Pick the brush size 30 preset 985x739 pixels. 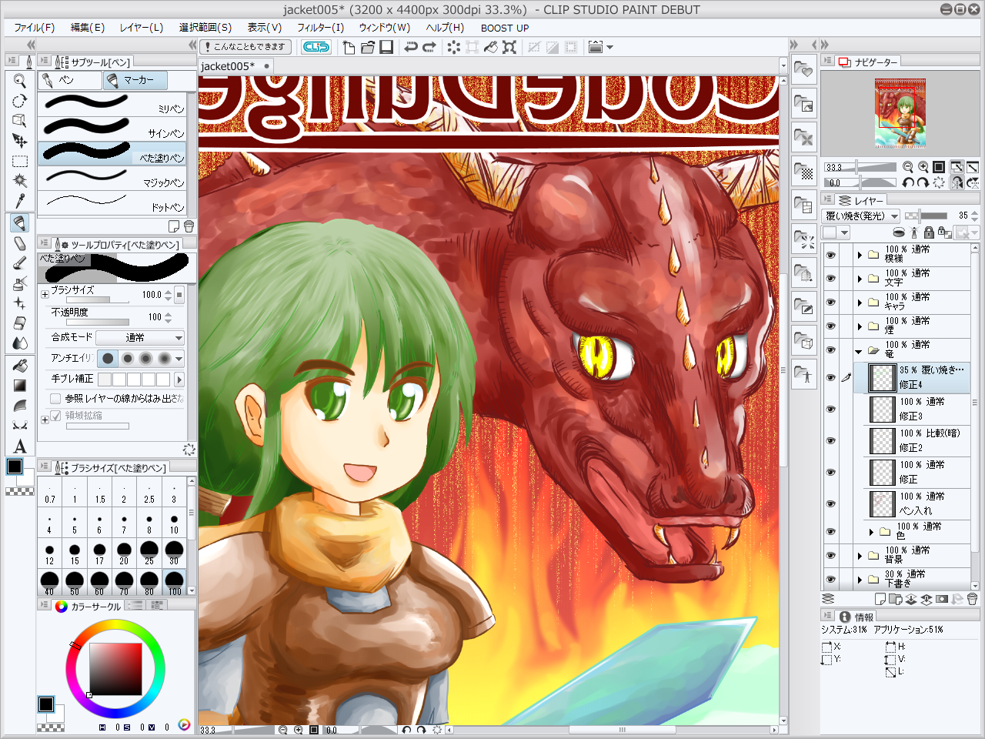coord(174,553)
